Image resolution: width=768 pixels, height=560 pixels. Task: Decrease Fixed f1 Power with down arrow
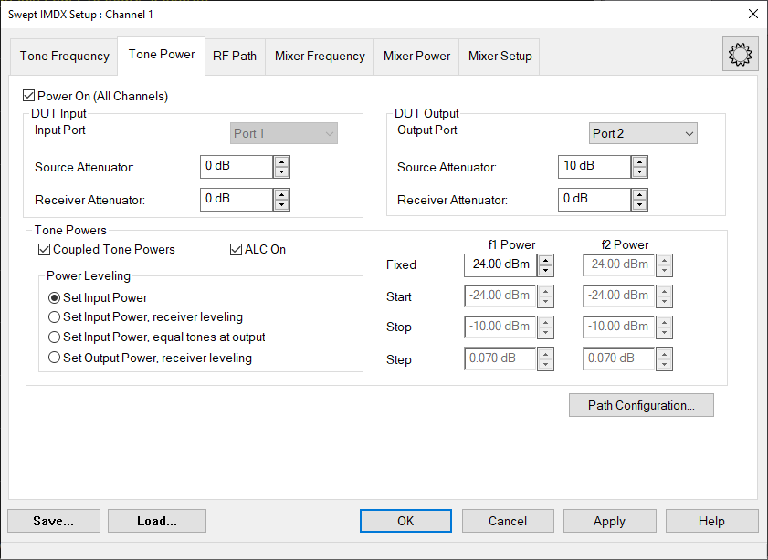pos(545,271)
